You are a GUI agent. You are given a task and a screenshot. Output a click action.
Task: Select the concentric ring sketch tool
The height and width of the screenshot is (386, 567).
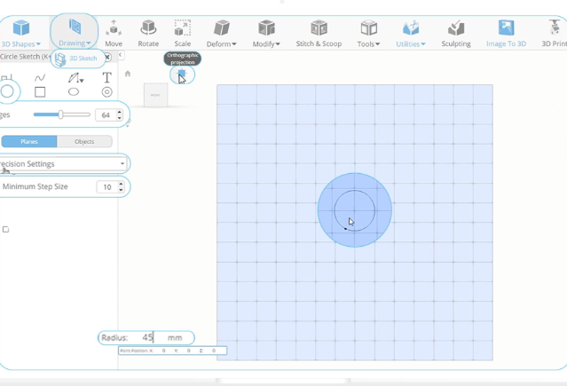pyautogui.click(x=106, y=92)
